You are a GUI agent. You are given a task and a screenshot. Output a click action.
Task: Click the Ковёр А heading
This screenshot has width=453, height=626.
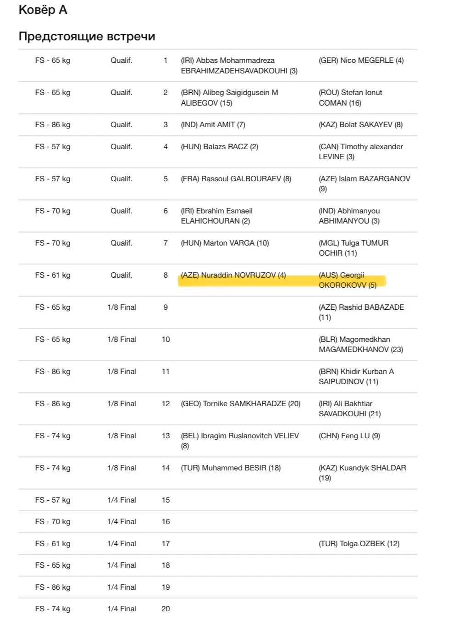43,10
